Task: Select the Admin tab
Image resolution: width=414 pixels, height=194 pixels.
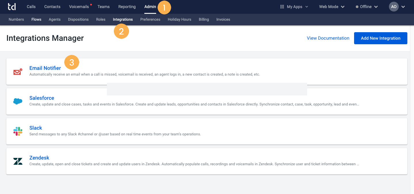Action: [150, 7]
